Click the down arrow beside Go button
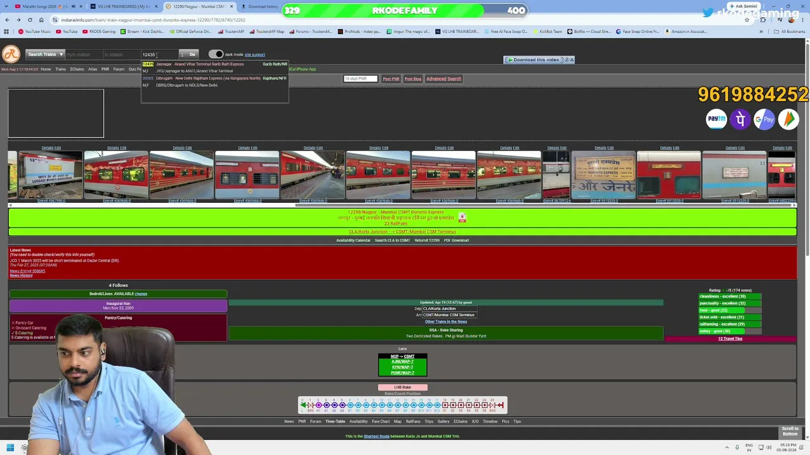Screen dimensions: 810x455 tap(182, 54)
